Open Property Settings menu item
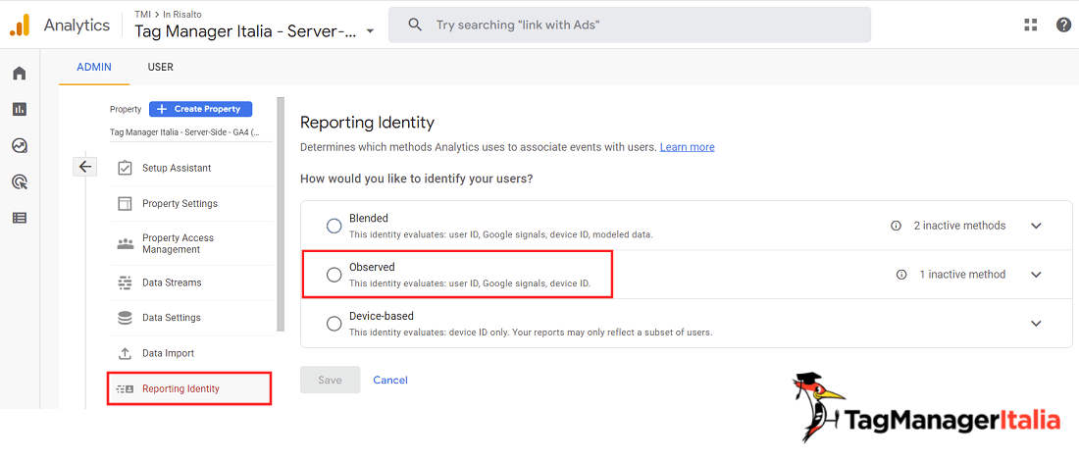Screen dimensions: 1079x461 [x=191, y=204]
